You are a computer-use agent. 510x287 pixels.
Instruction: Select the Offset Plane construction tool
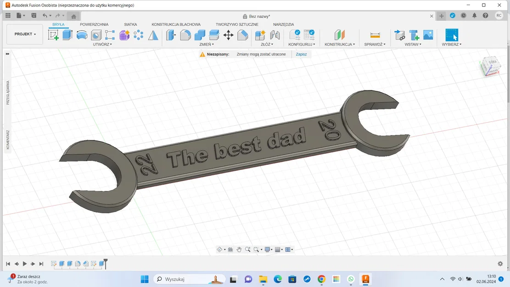pos(339,35)
